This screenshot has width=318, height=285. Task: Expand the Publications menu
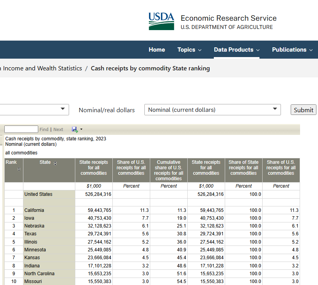point(292,50)
